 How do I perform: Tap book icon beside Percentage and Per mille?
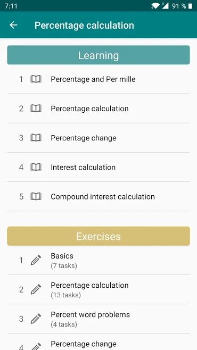36,79
